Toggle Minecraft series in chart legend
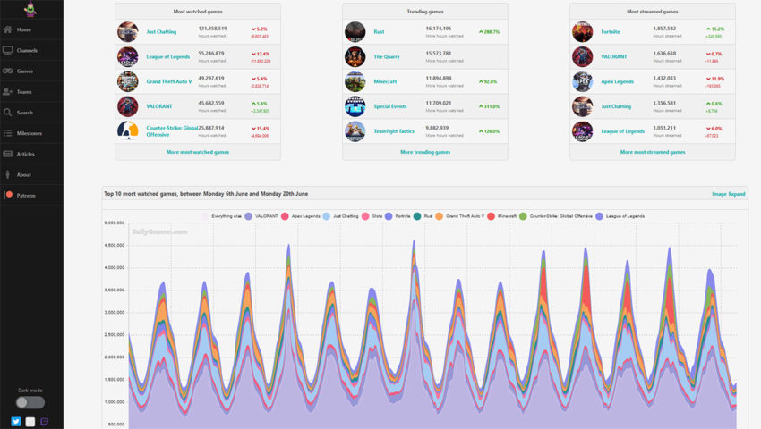 point(502,216)
